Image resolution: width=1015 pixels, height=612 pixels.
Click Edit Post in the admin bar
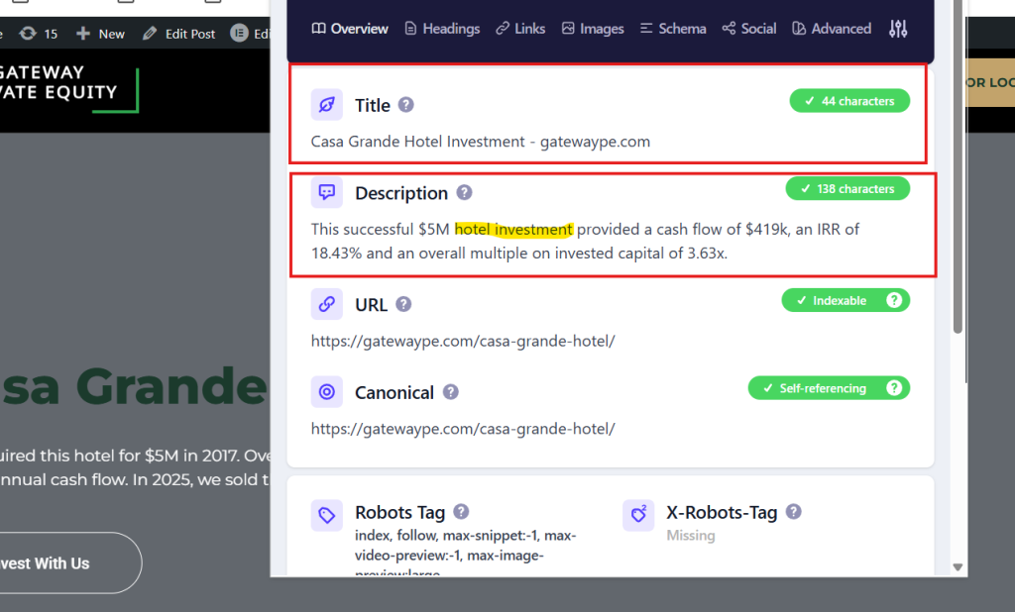click(179, 34)
